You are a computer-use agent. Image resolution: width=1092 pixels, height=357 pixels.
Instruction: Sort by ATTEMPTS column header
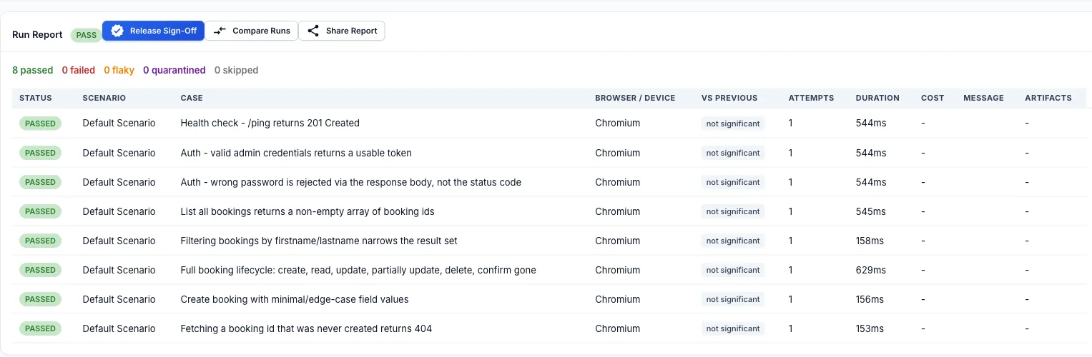click(x=811, y=98)
